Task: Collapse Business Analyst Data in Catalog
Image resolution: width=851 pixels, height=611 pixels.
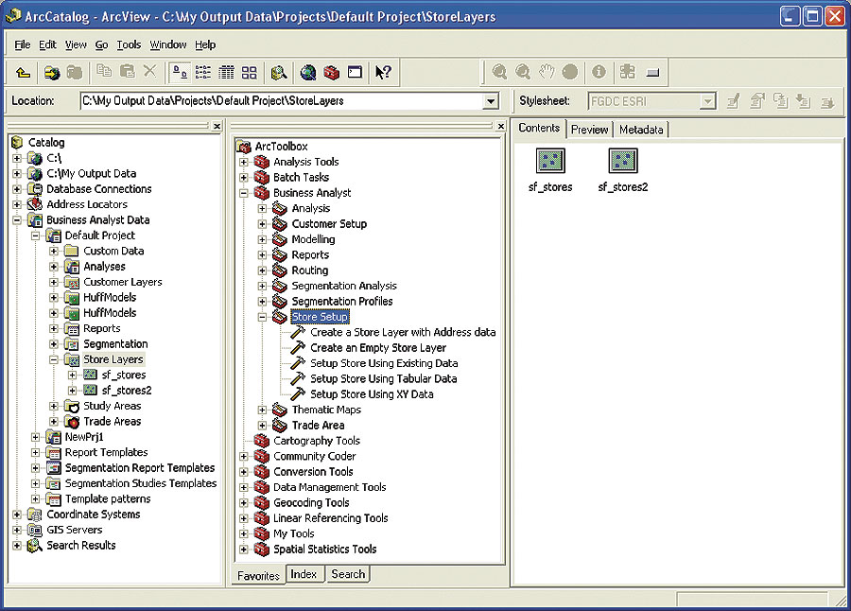Action: click(x=17, y=220)
